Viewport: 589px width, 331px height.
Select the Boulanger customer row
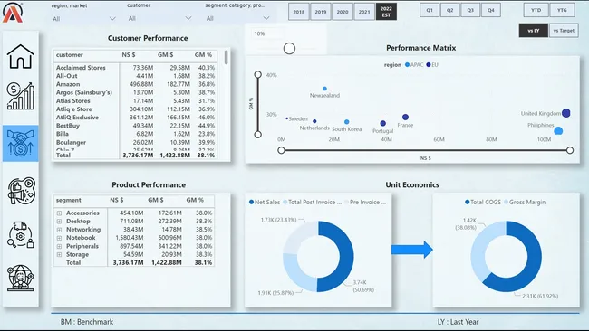(x=136, y=143)
